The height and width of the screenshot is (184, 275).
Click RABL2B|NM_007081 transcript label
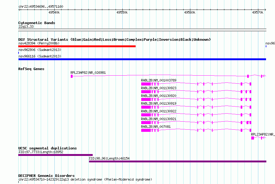[156, 127]
